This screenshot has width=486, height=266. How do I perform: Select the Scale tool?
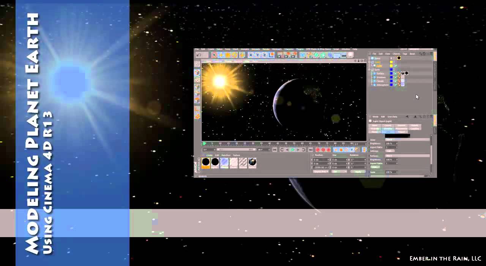[x=227, y=55]
